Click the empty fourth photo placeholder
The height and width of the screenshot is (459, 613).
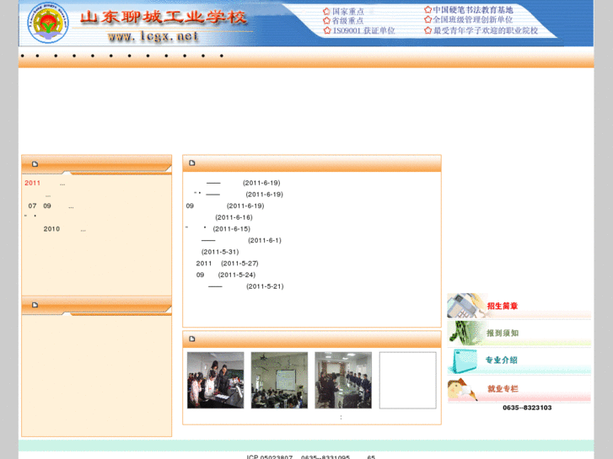408,380
